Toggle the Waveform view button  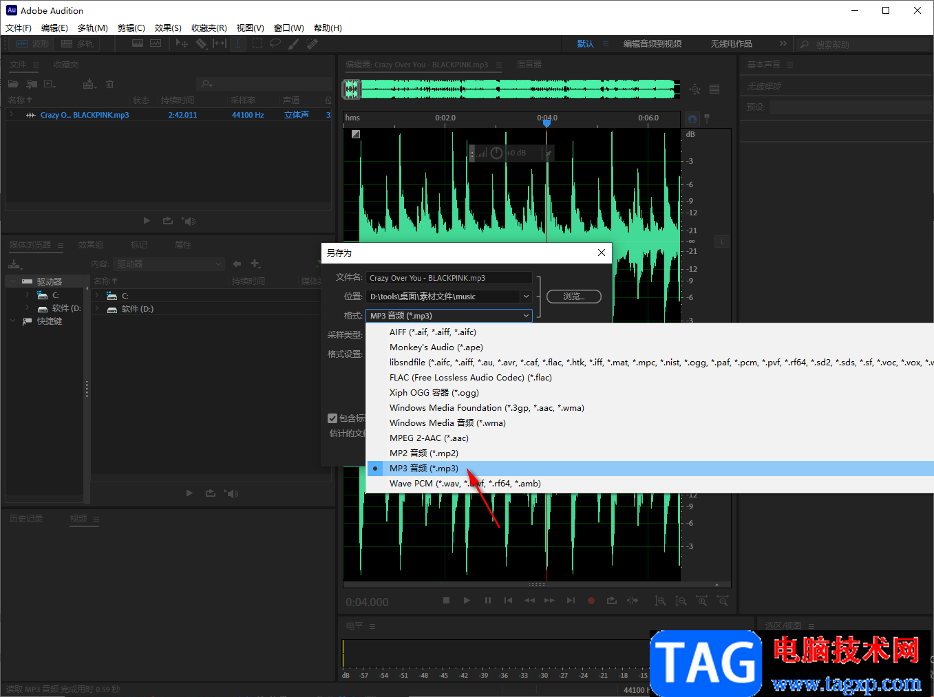tap(32, 43)
